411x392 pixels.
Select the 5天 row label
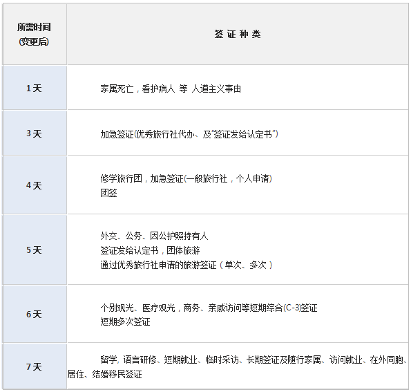34,250
